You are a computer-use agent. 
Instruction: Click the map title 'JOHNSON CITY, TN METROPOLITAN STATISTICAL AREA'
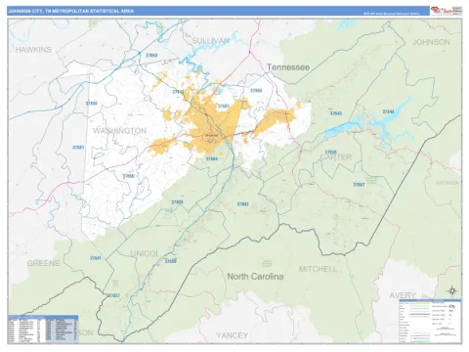click(x=70, y=11)
